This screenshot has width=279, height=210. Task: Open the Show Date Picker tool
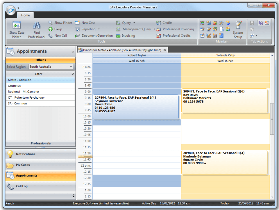pos(17,30)
